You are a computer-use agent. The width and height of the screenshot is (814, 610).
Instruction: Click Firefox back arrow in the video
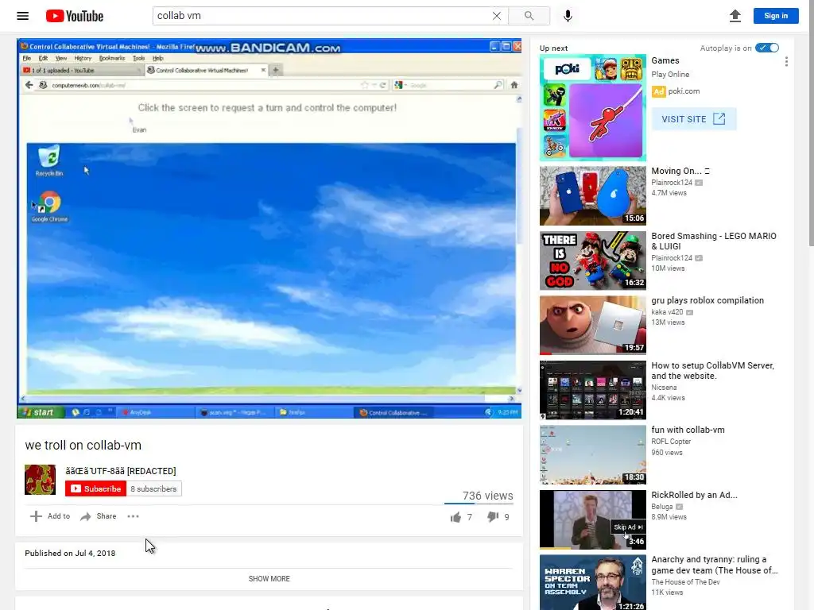pyautogui.click(x=29, y=85)
